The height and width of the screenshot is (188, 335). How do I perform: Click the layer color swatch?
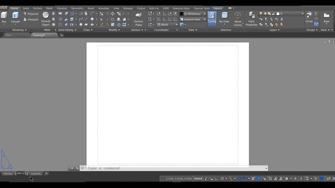coord(278,14)
